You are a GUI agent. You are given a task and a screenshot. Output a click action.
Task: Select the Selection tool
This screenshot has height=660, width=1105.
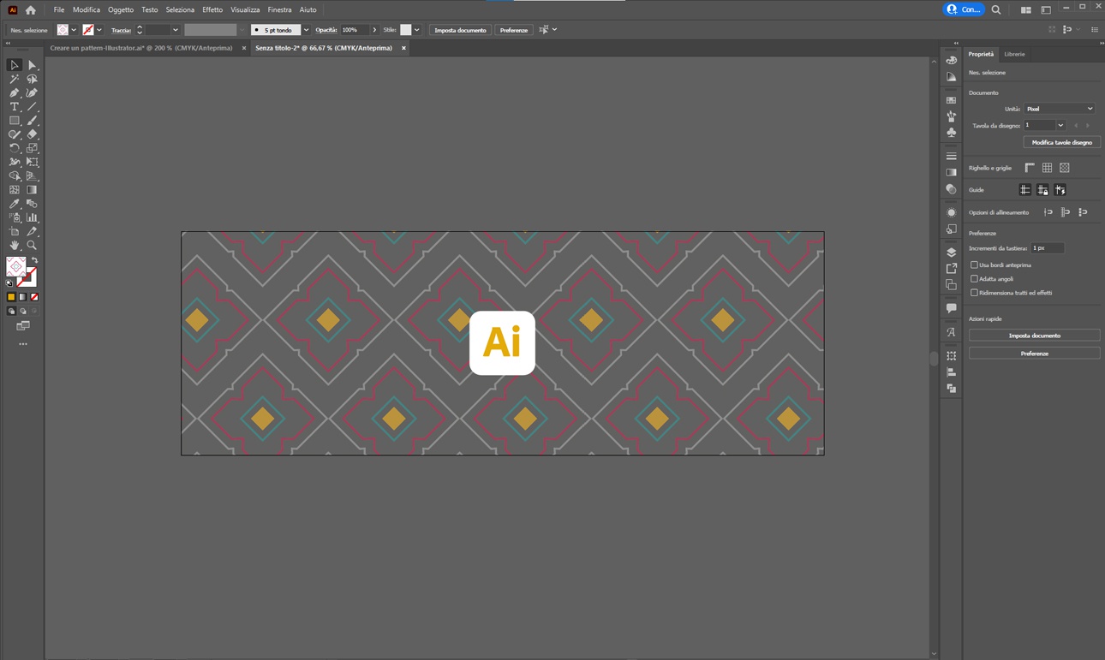click(x=13, y=66)
